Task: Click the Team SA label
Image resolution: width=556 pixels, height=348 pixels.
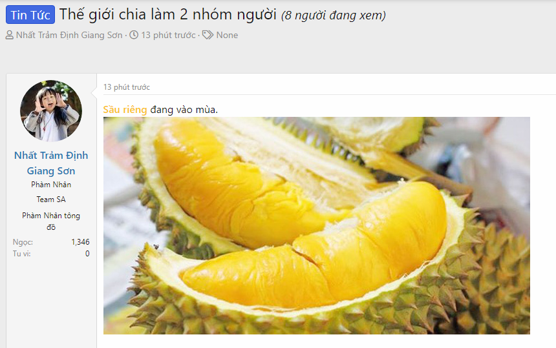Action: pos(51,200)
